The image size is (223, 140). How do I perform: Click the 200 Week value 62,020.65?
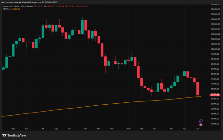(16, 9)
